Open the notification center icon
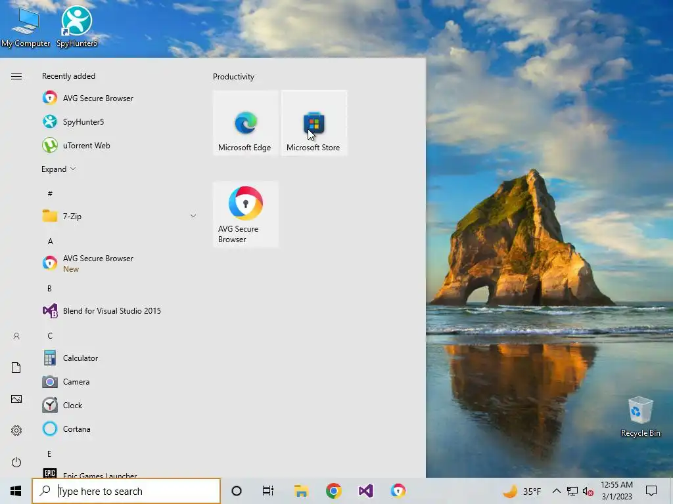The width and height of the screenshot is (673, 504). click(651, 491)
